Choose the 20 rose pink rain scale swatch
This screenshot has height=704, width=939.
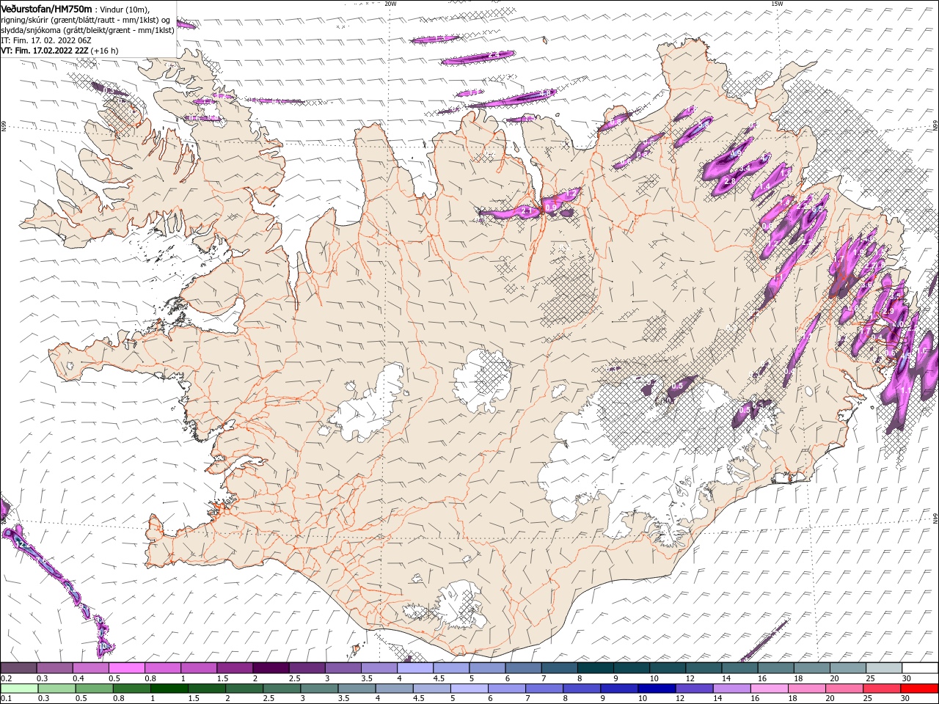click(844, 689)
